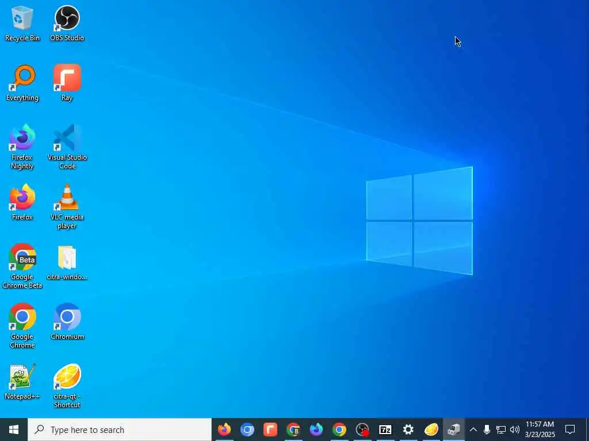This screenshot has height=441, width=589.
Task: Switch to 7-Zip in the taskbar
Action: (385, 430)
